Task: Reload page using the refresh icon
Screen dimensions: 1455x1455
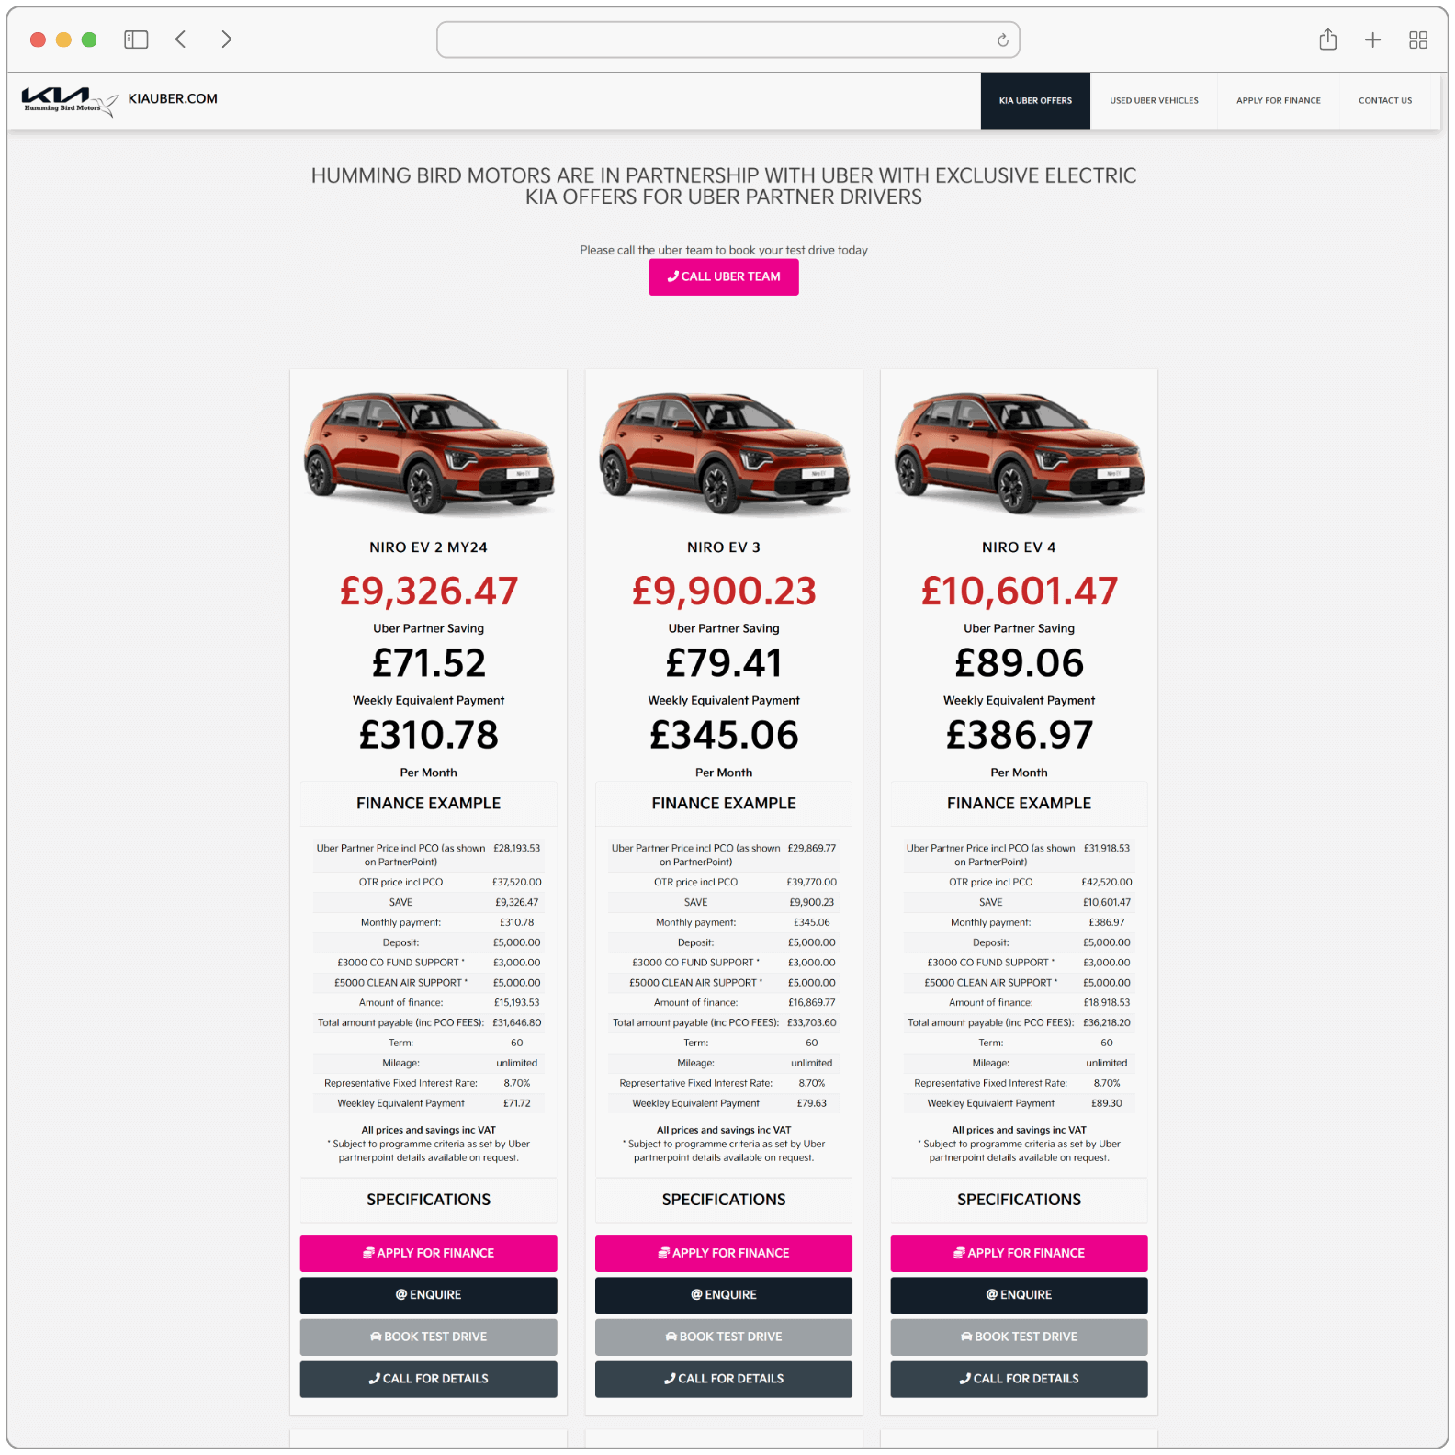Action: click(x=1003, y=40)
